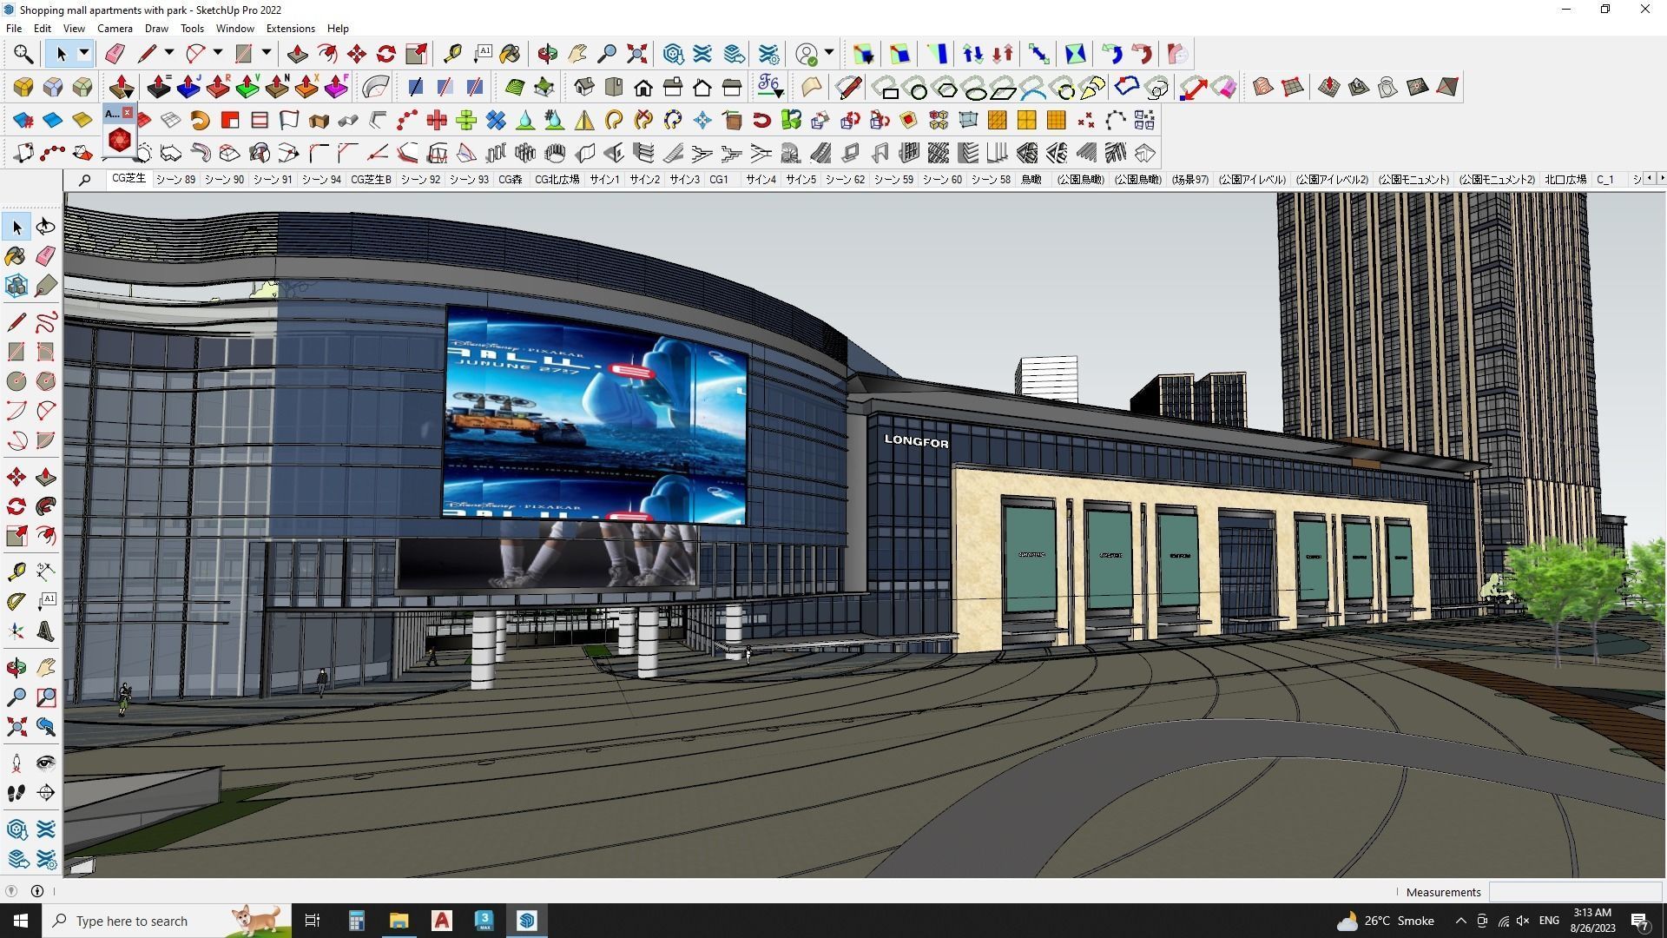This screenshot has width=1667, height=938.
Task: Expand the Line tool dropdown arrow
Action: click(x=169, y=54)
